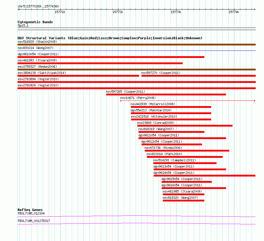Viewport: 264px width, 241px height.
Task: Click the red esv23849 loss bar
Action: pyautogui.click(x=185, y=126)
